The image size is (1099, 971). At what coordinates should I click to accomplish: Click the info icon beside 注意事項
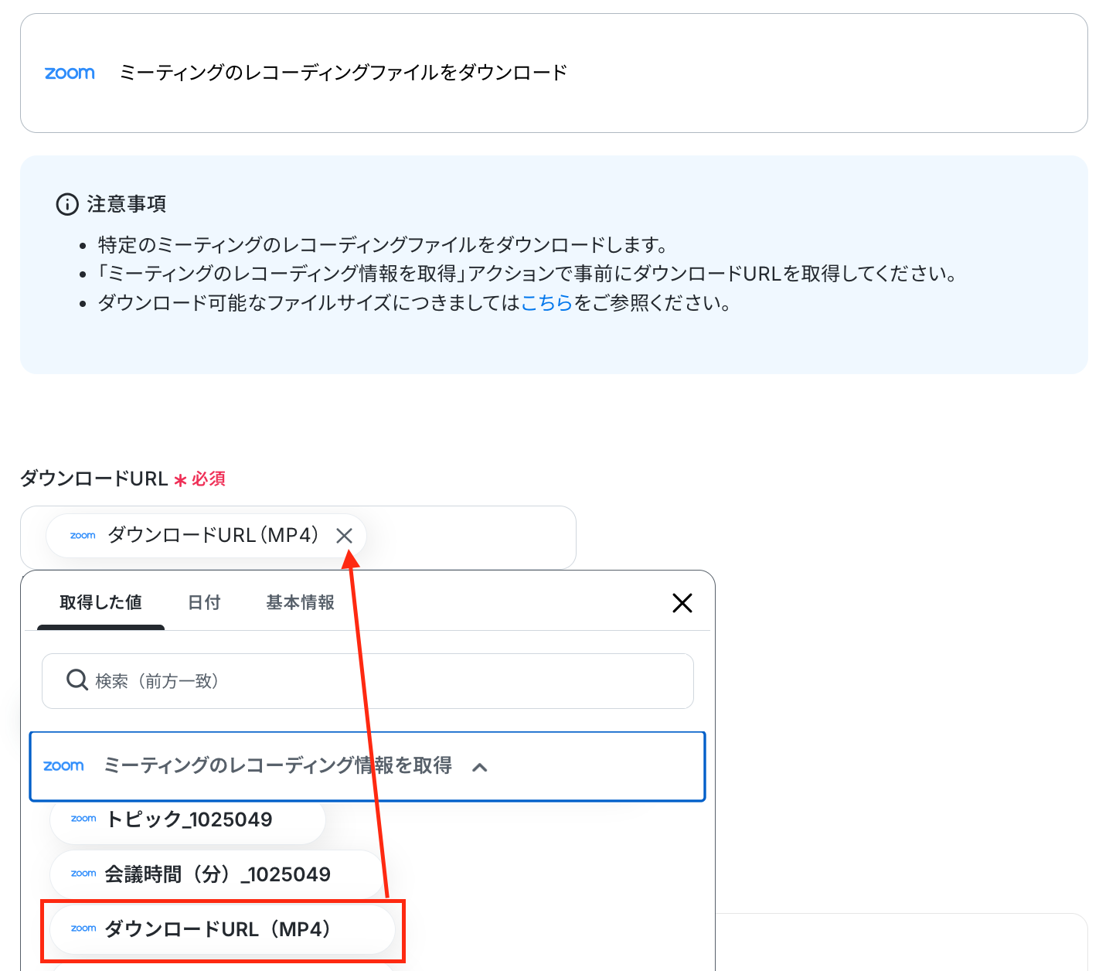click(x=67, y=204)
